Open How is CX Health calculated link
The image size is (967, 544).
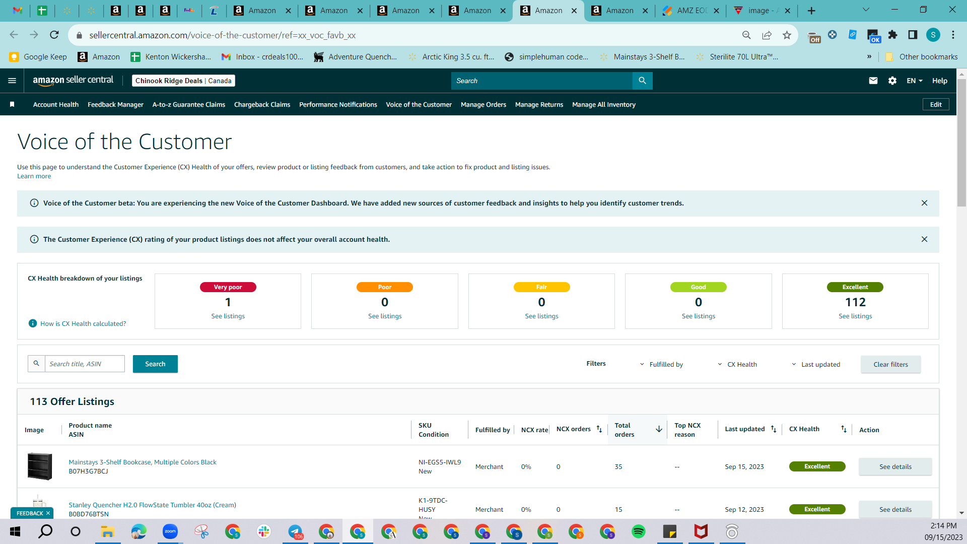click(x=83, y=323)
